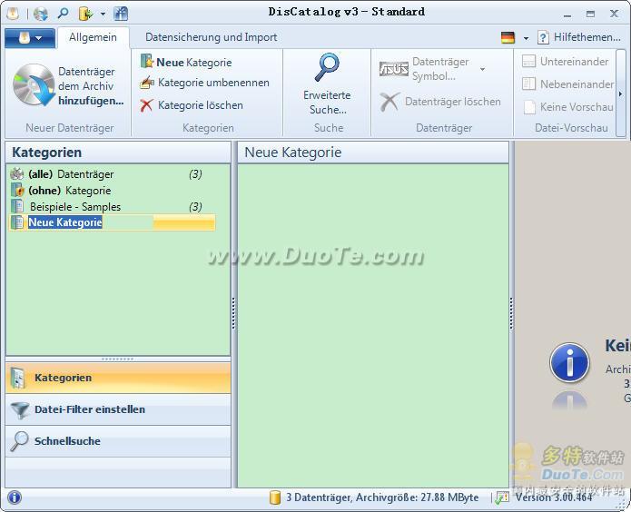The width and height of the screenshot is (631, 512).
Task: Click the horizontal grip above Kategorien button
Action: (117, 359)
